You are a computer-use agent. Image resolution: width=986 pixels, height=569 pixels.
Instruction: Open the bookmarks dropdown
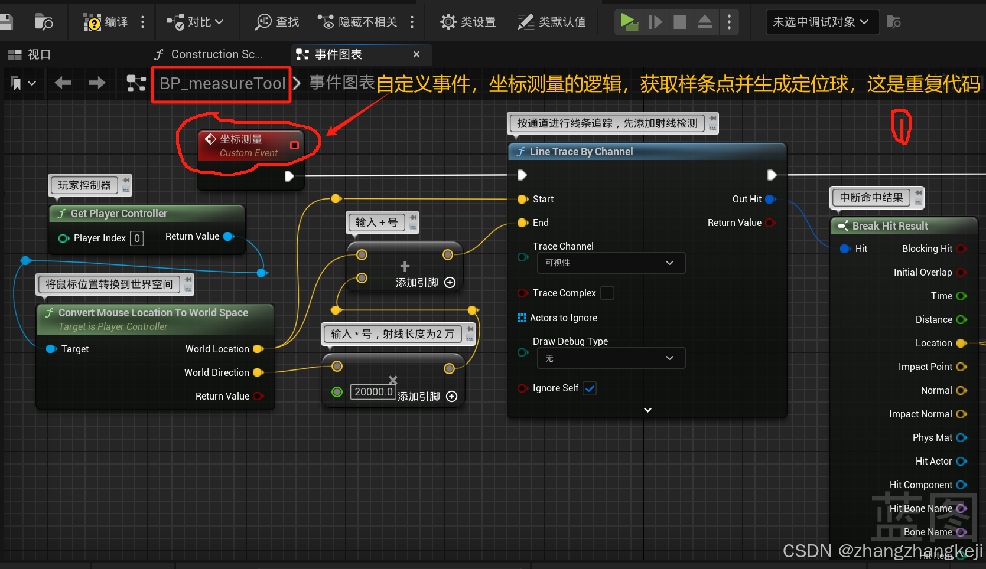(24, 83)
